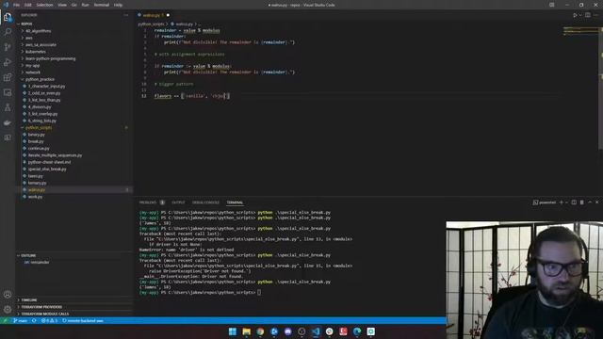Viewport: 603px width, 339px height.
Task: Select the Terminal panel tab
Action: (x=235, y=202)
